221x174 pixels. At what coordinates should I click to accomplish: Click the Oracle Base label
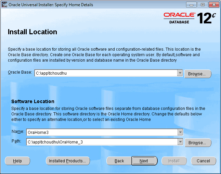[x=20, y=72]
